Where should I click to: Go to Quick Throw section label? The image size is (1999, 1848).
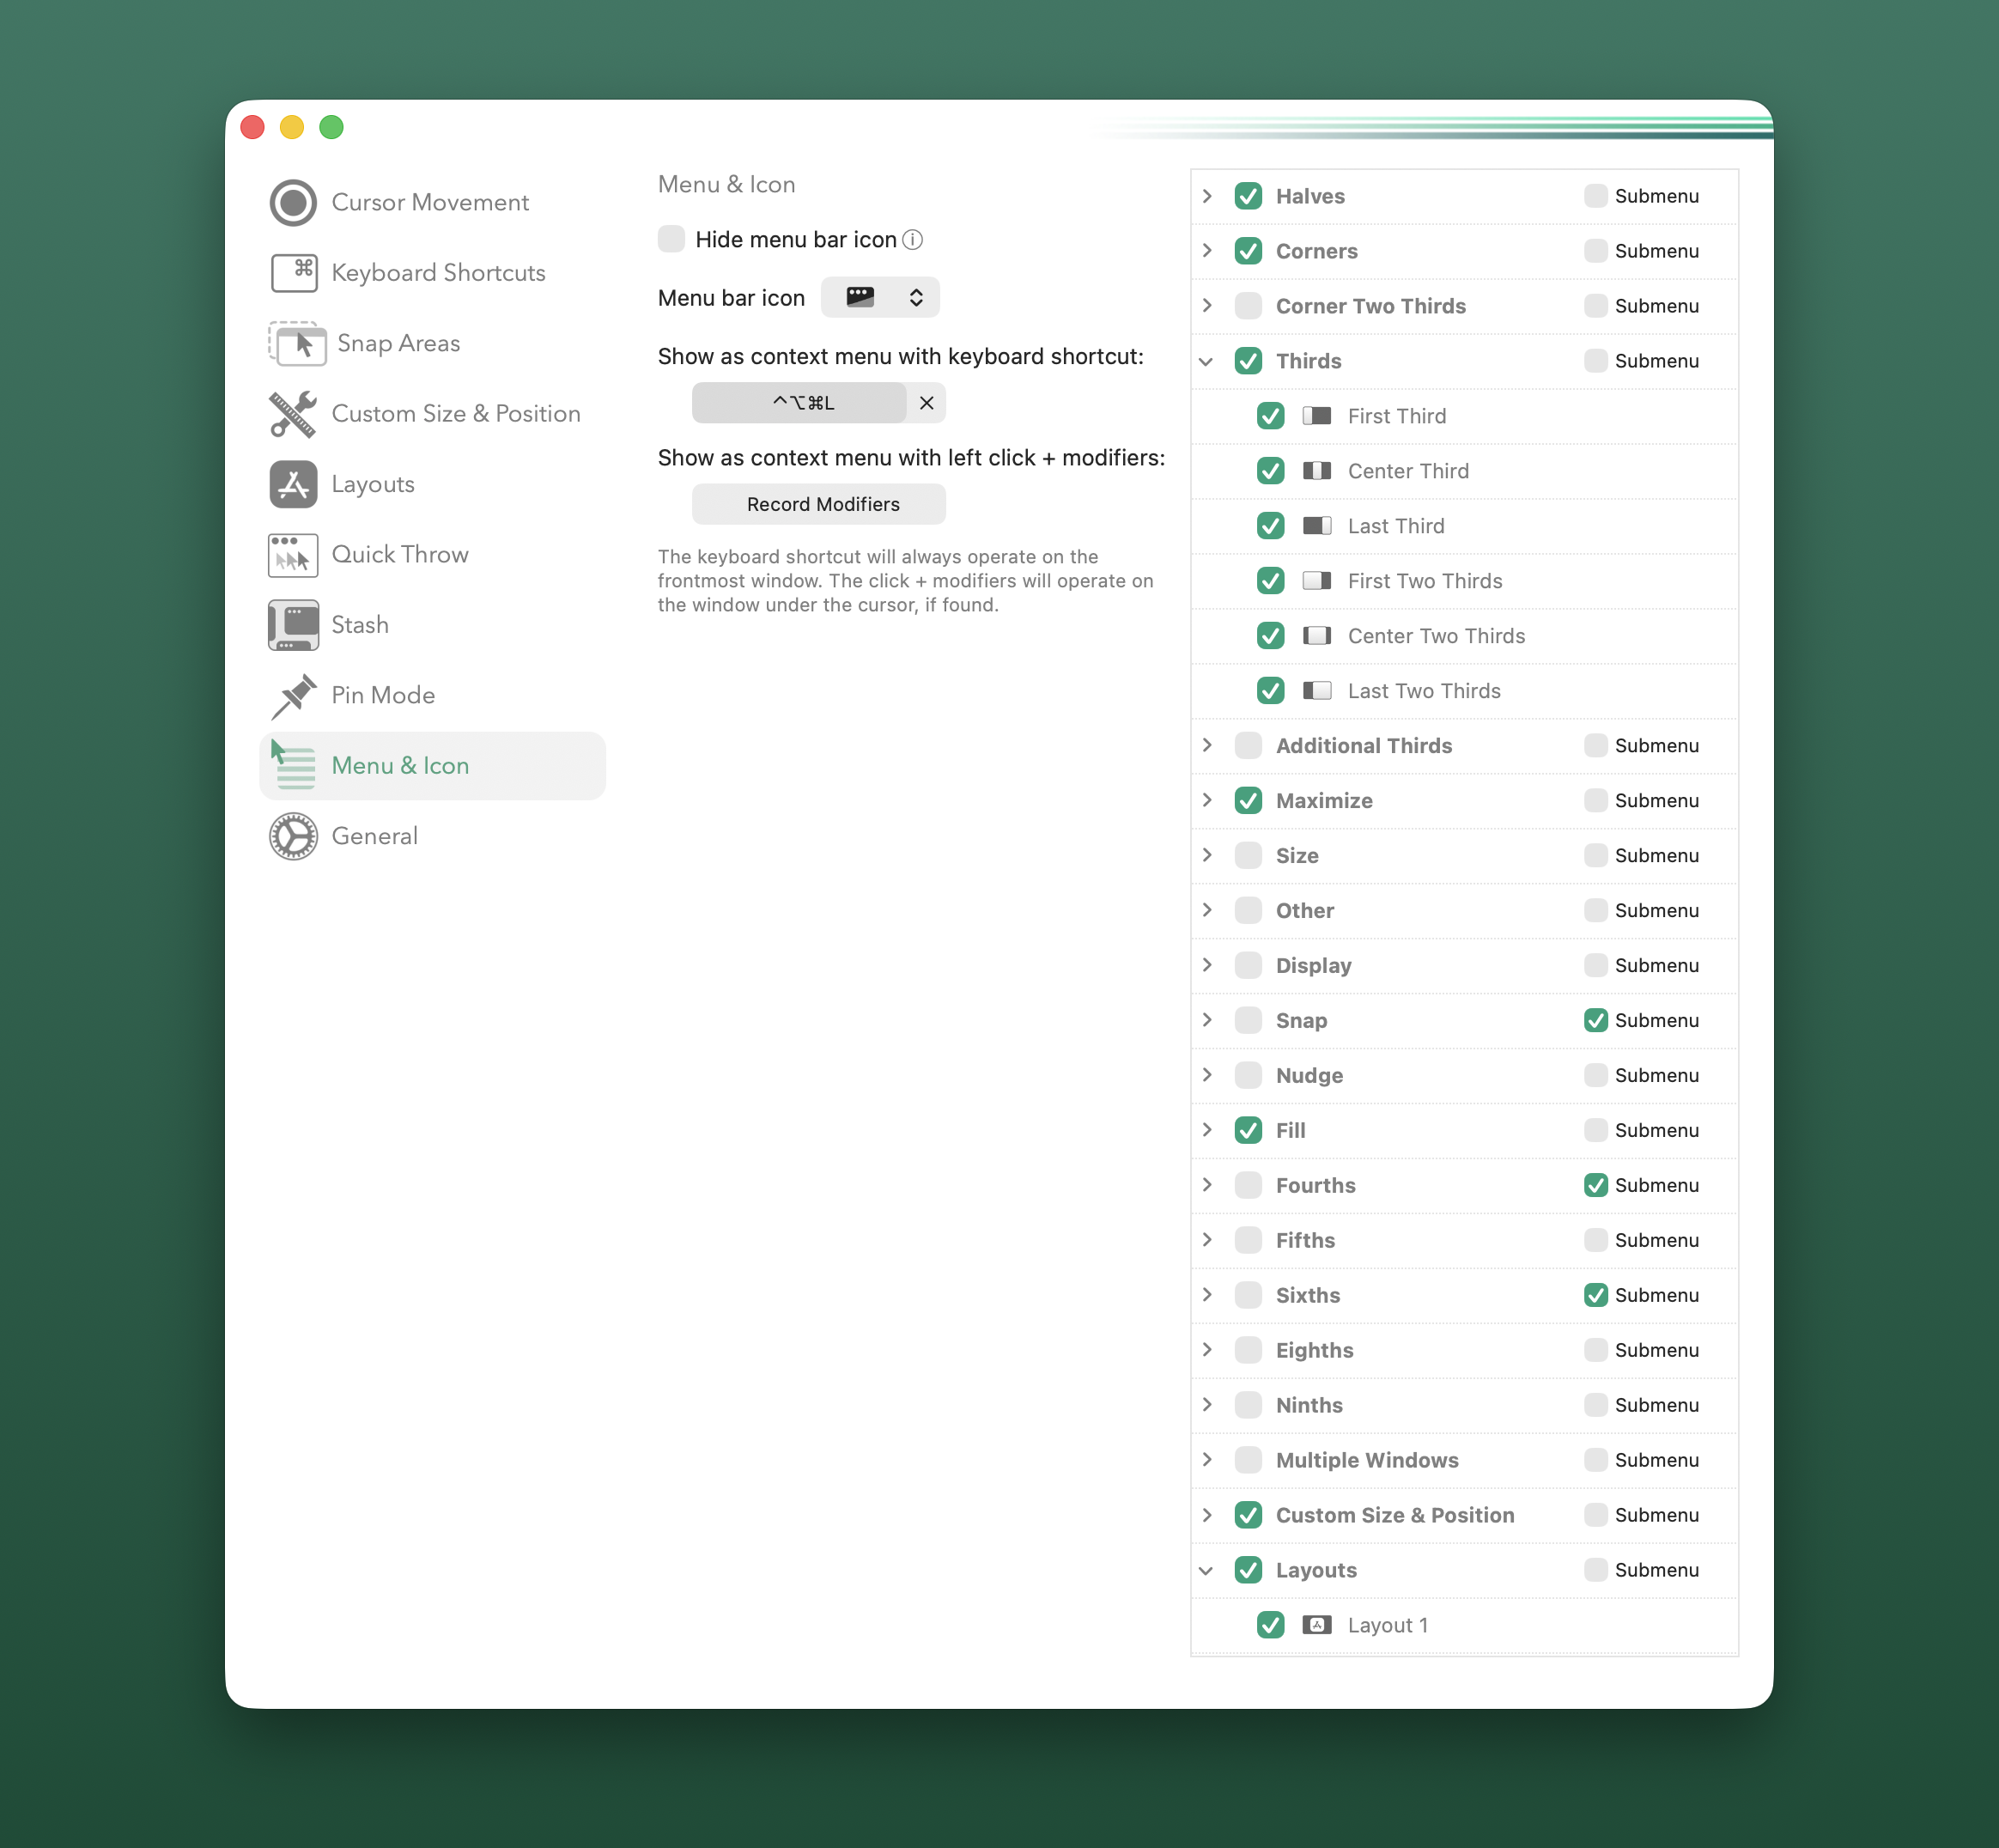(400, 555)
